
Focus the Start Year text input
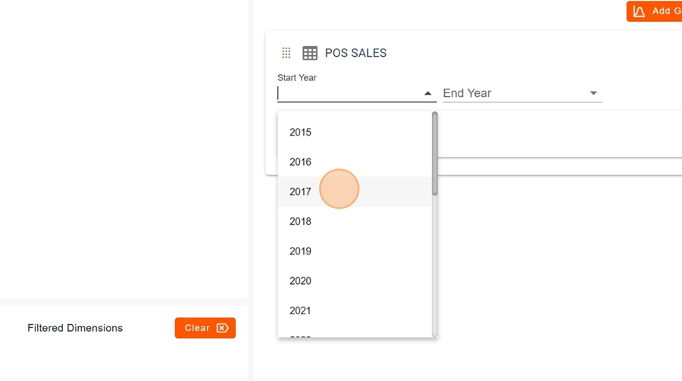coord(349,93)
